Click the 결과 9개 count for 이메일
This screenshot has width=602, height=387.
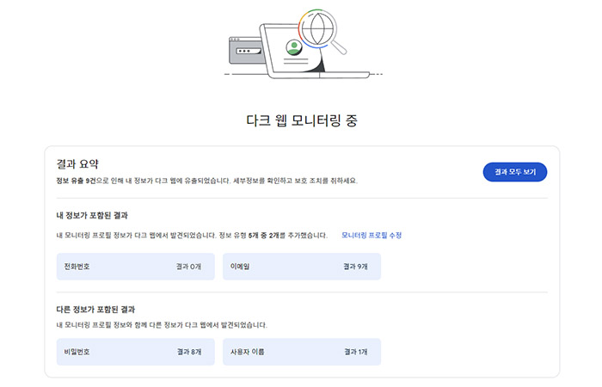(355, 267)
